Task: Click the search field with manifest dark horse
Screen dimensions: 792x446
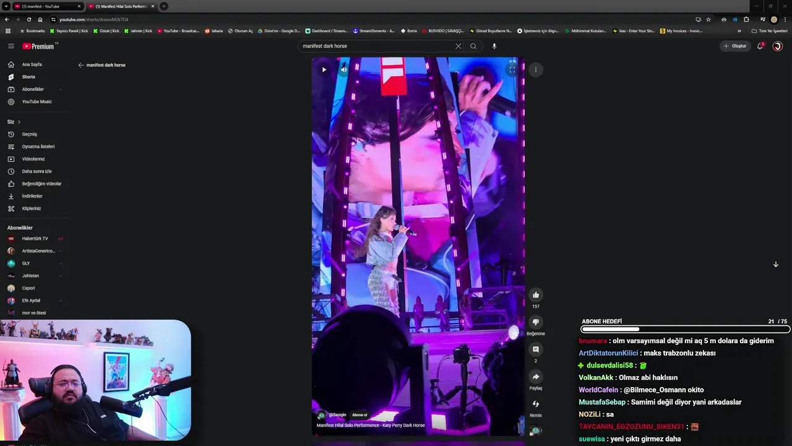Action: [x=377, y=46]
